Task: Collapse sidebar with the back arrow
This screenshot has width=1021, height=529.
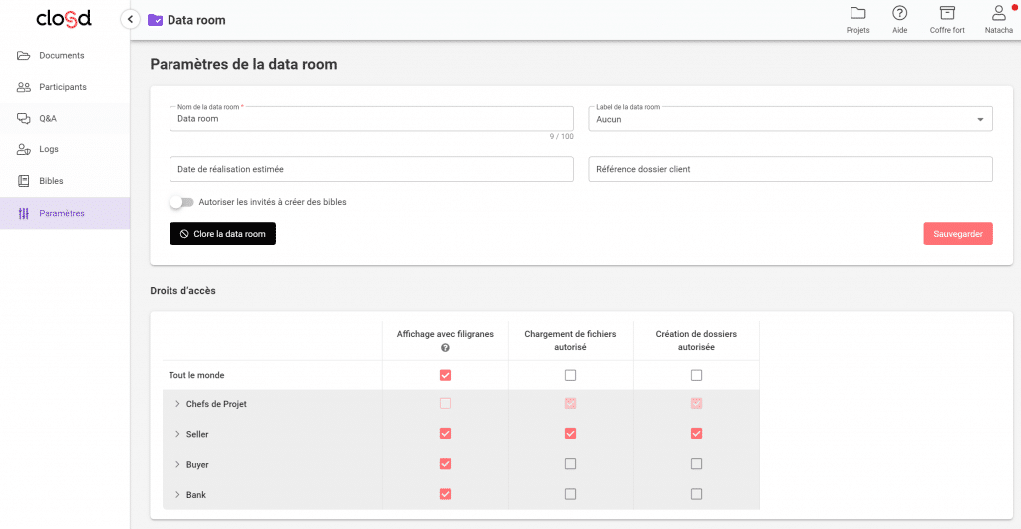Action: (x=131, y=20)
